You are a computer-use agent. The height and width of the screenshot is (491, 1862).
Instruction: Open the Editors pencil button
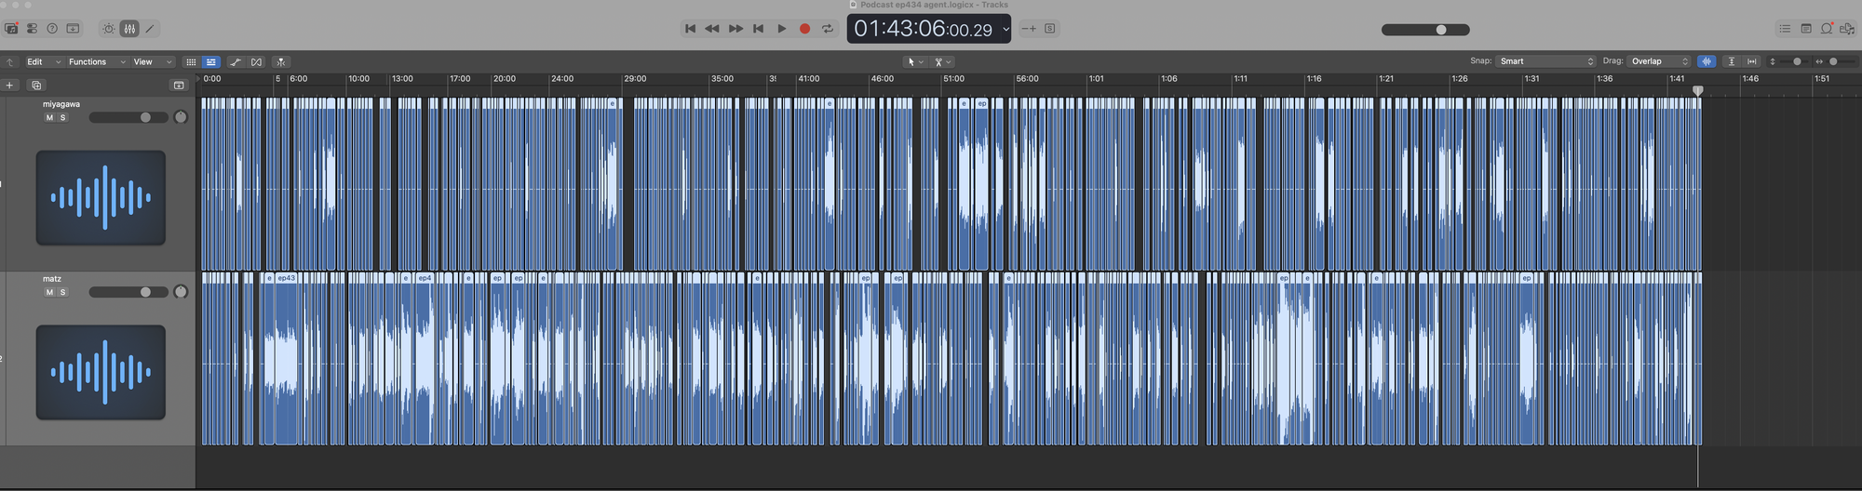(x=150, y=29)
